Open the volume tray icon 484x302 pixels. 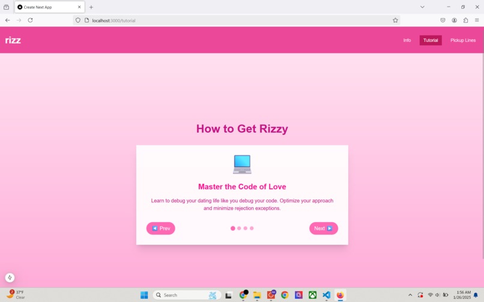(x=437, y=295)
